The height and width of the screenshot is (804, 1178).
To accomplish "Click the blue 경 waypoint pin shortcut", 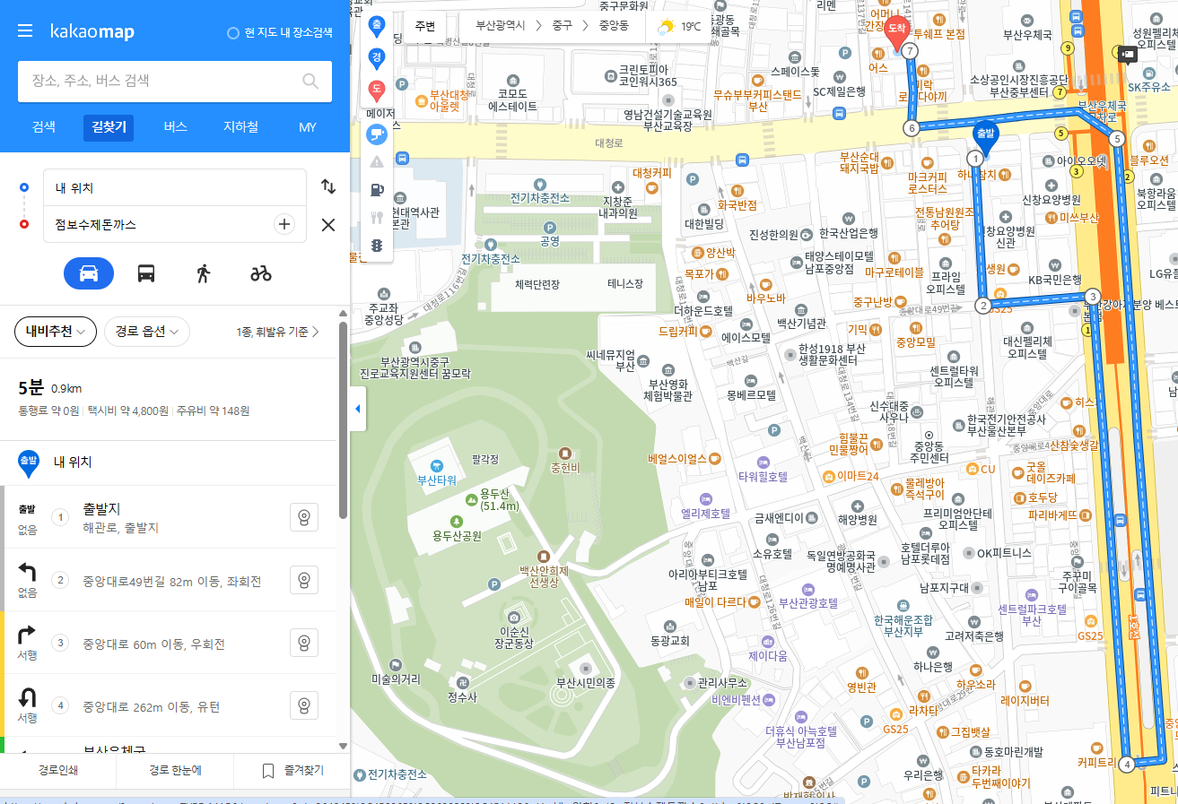I will click(377, 57).
